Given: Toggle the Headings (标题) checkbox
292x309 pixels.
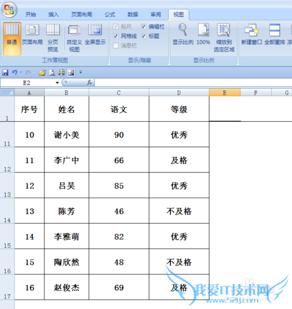Looking at the screenshot, I should 143,36.
